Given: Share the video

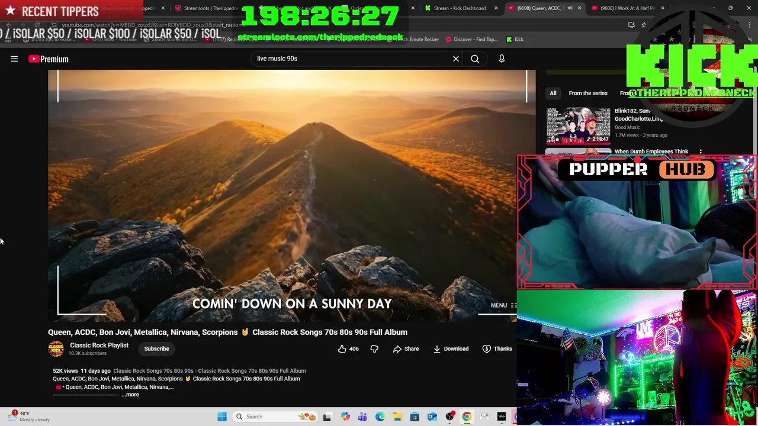Looking at the screenshot, I should pyautogui.click(x=406, y=348).
